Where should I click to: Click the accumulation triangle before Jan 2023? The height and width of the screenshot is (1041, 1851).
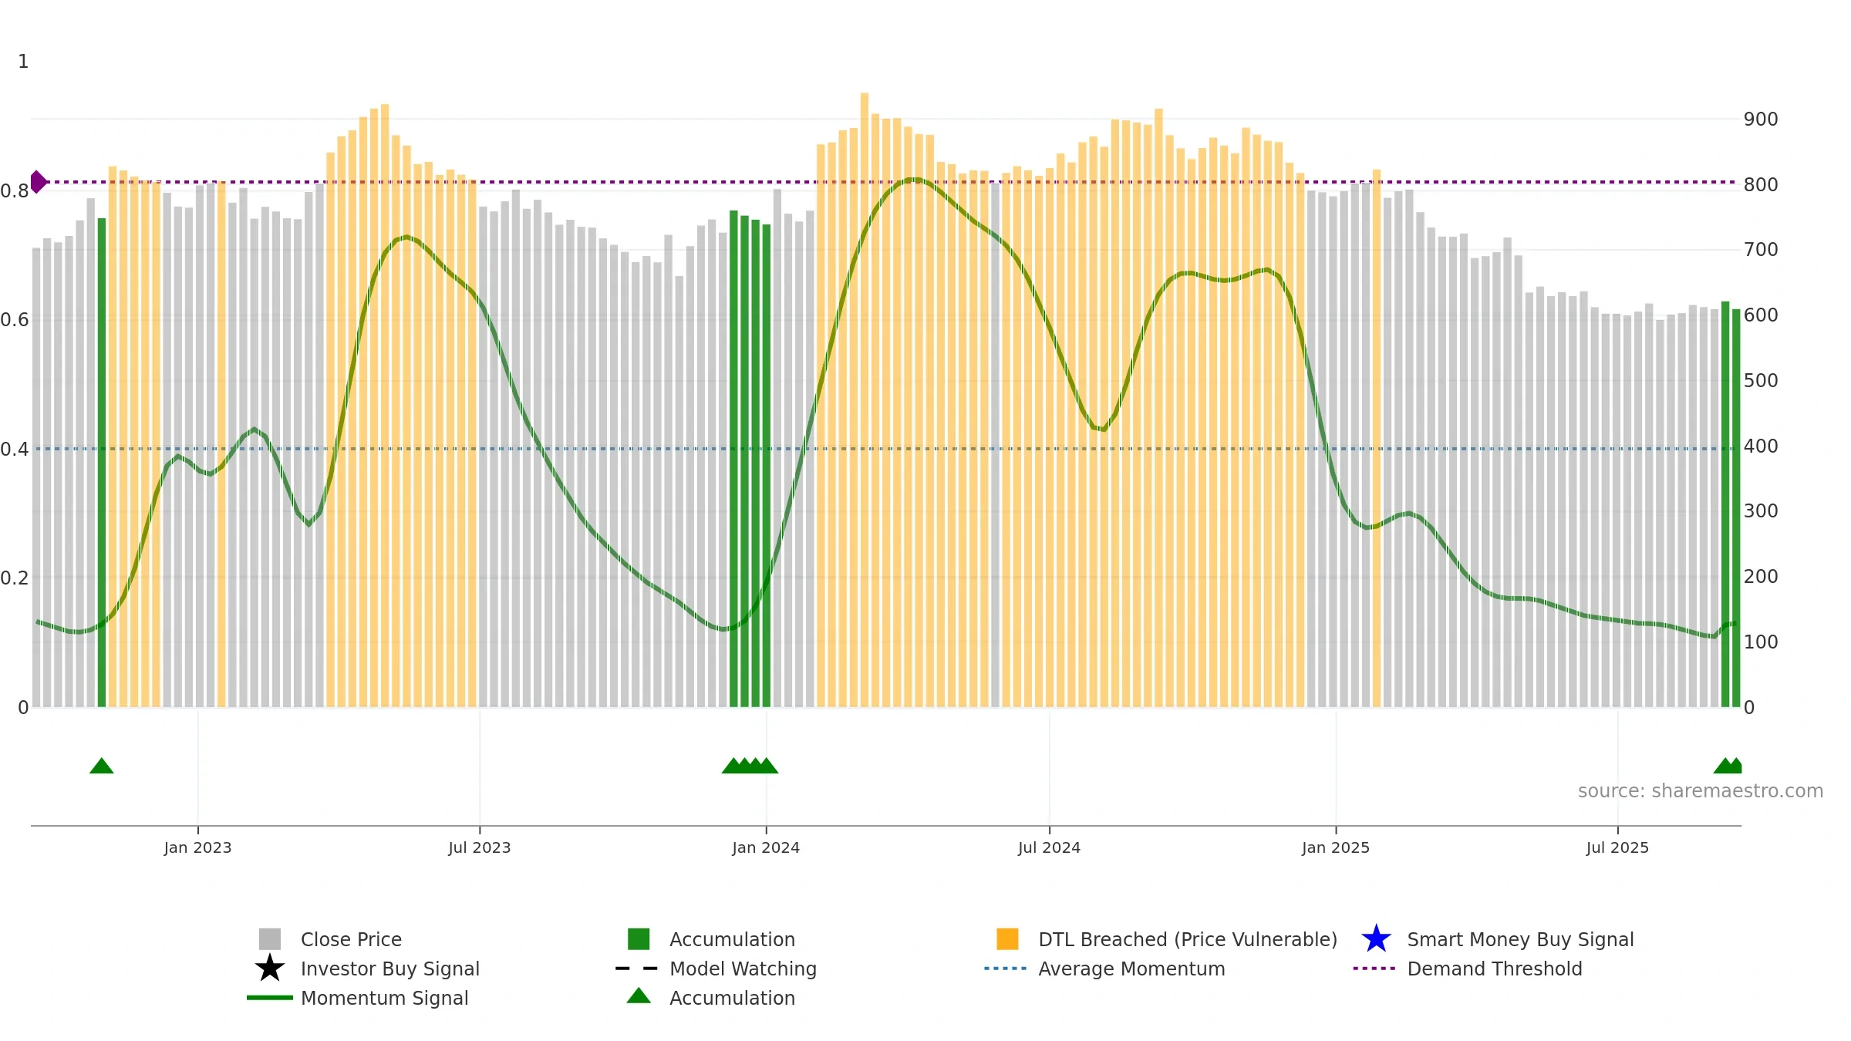102,766
